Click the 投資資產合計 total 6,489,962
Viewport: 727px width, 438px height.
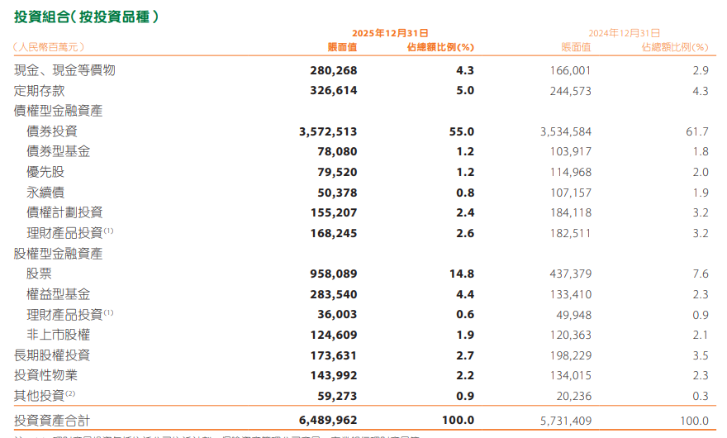(x=328, y=421)
